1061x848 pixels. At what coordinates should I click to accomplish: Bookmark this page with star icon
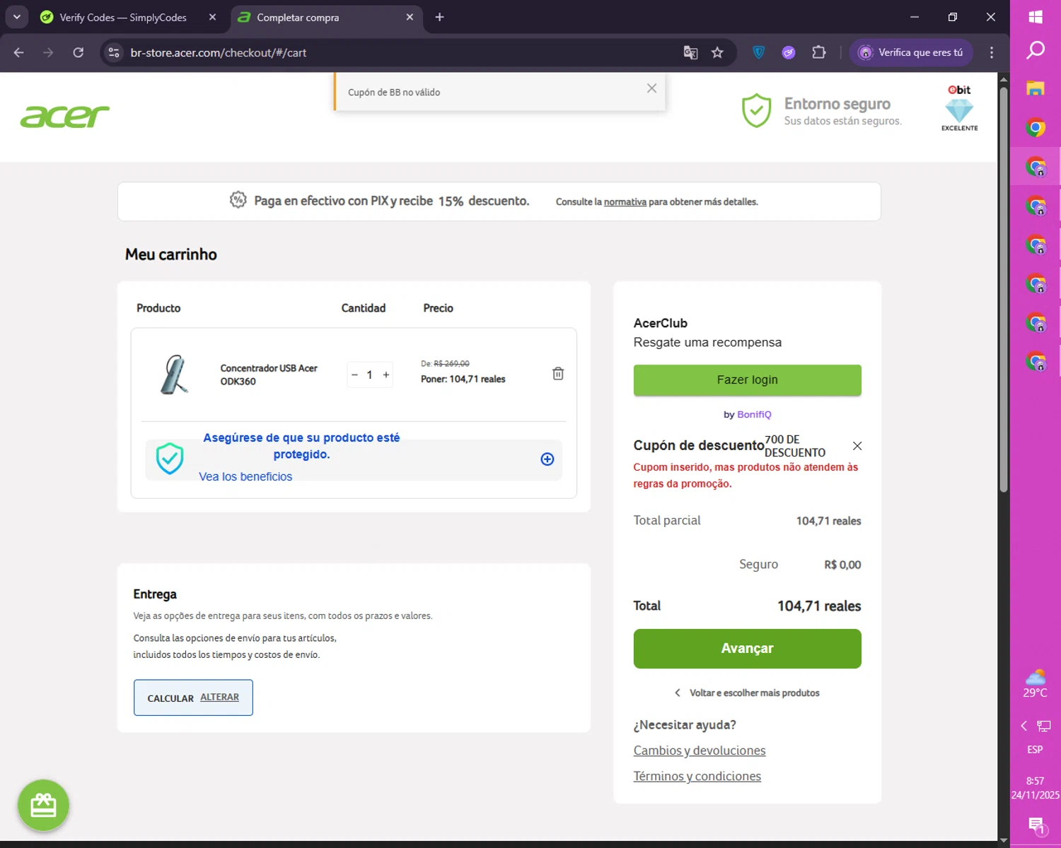pyautogui.click(x=717, y=53)
